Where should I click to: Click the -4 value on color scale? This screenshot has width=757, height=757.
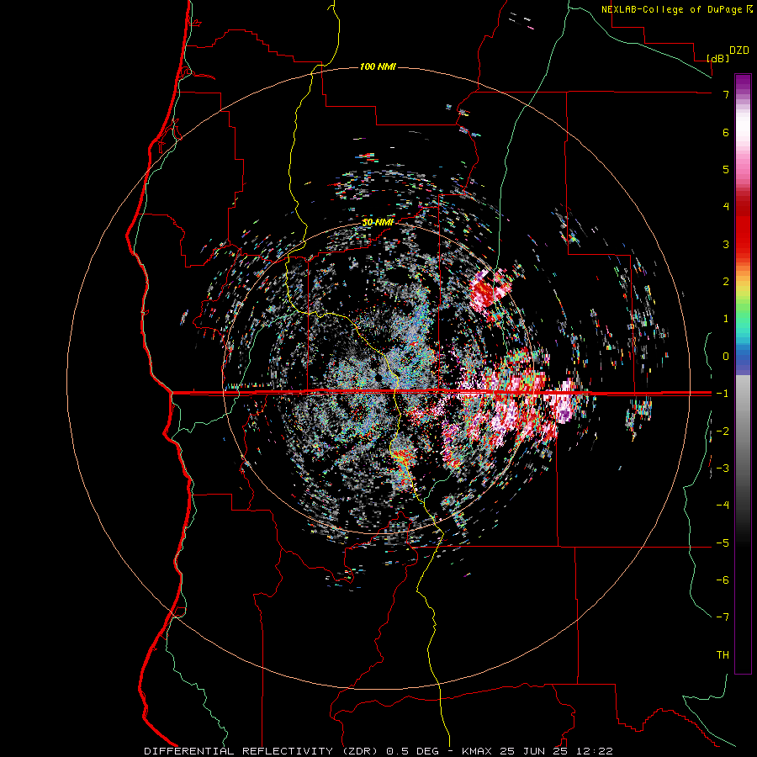723,506
